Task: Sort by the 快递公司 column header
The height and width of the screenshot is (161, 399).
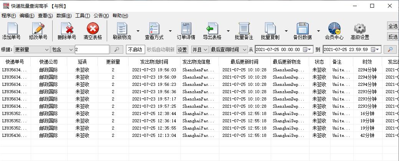Action: pos(49,62)
